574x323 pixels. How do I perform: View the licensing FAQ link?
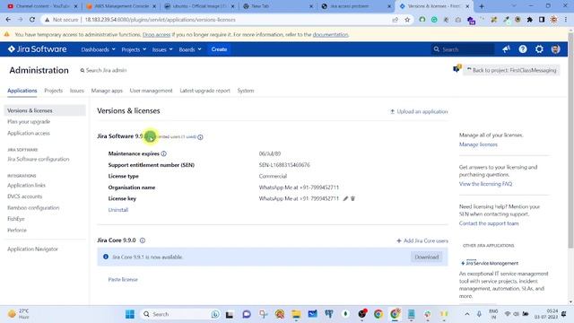pos(485,184)
